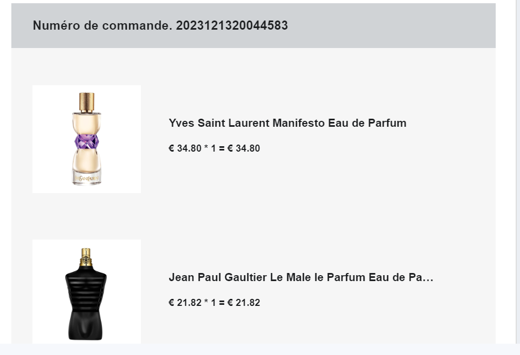Screen dimensions: 520x355
Task: Click the Le Male unit price € 21.82
Action: (x=185, y=303)
